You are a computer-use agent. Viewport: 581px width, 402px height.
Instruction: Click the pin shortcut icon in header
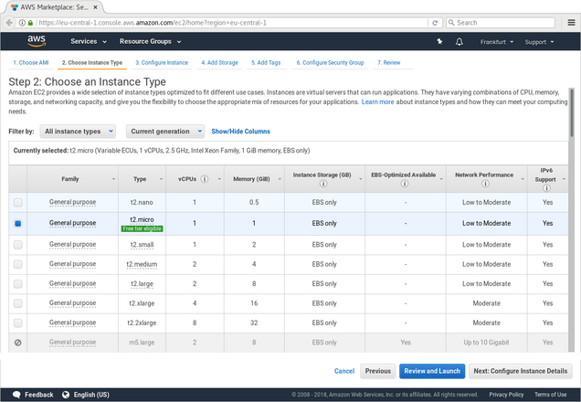click(439, 41)
